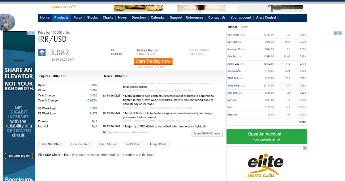Click news item about FED wages increased modestly

tap(168, 115)
